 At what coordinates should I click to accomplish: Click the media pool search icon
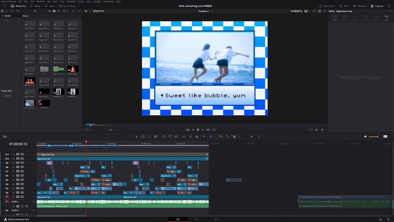pos(64,11)
